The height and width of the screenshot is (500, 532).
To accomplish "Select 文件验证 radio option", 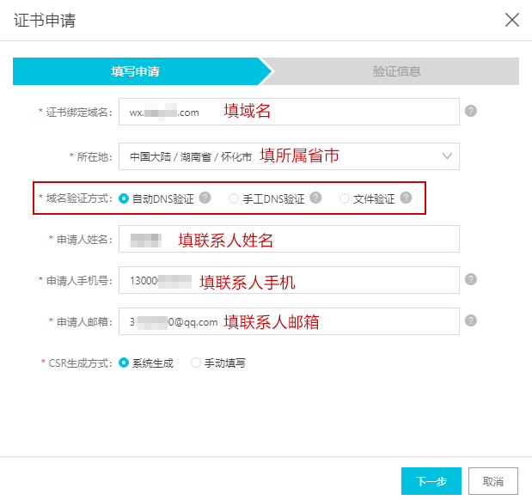I will coord(345,198).
